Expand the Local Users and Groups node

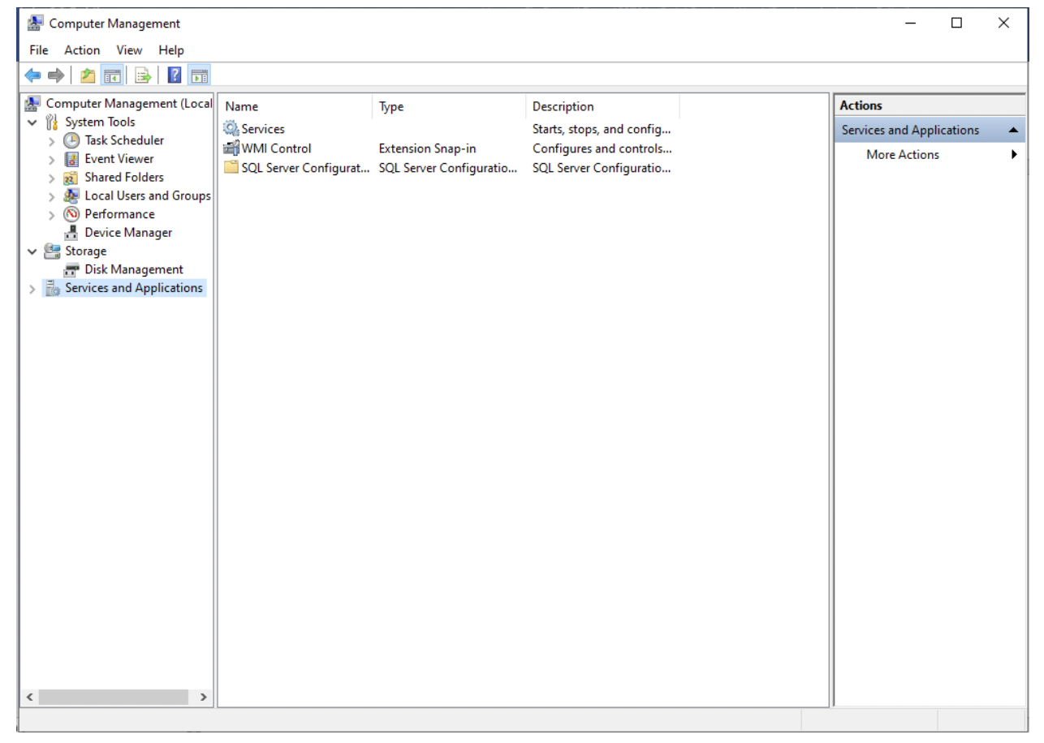pyautogui.click(x=52, y=196)
